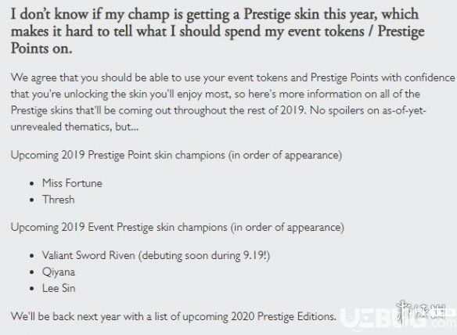Screen dimensions: 457x335
Task: Click the Miss Fortune list item
Action: [x=72, y=183]
